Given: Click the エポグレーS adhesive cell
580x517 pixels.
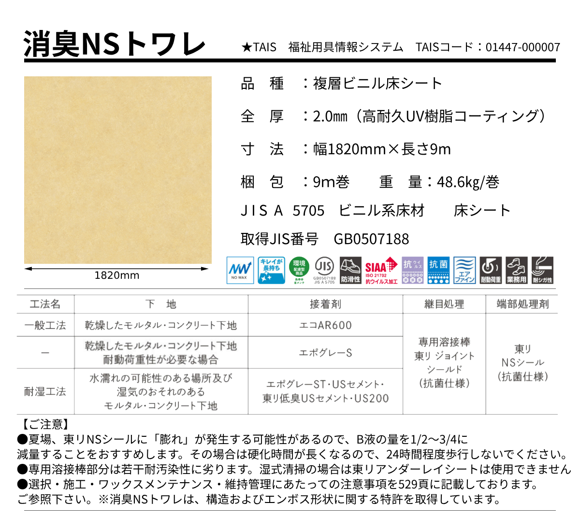Looking at the screenshot, I should [x=325, y=353].
